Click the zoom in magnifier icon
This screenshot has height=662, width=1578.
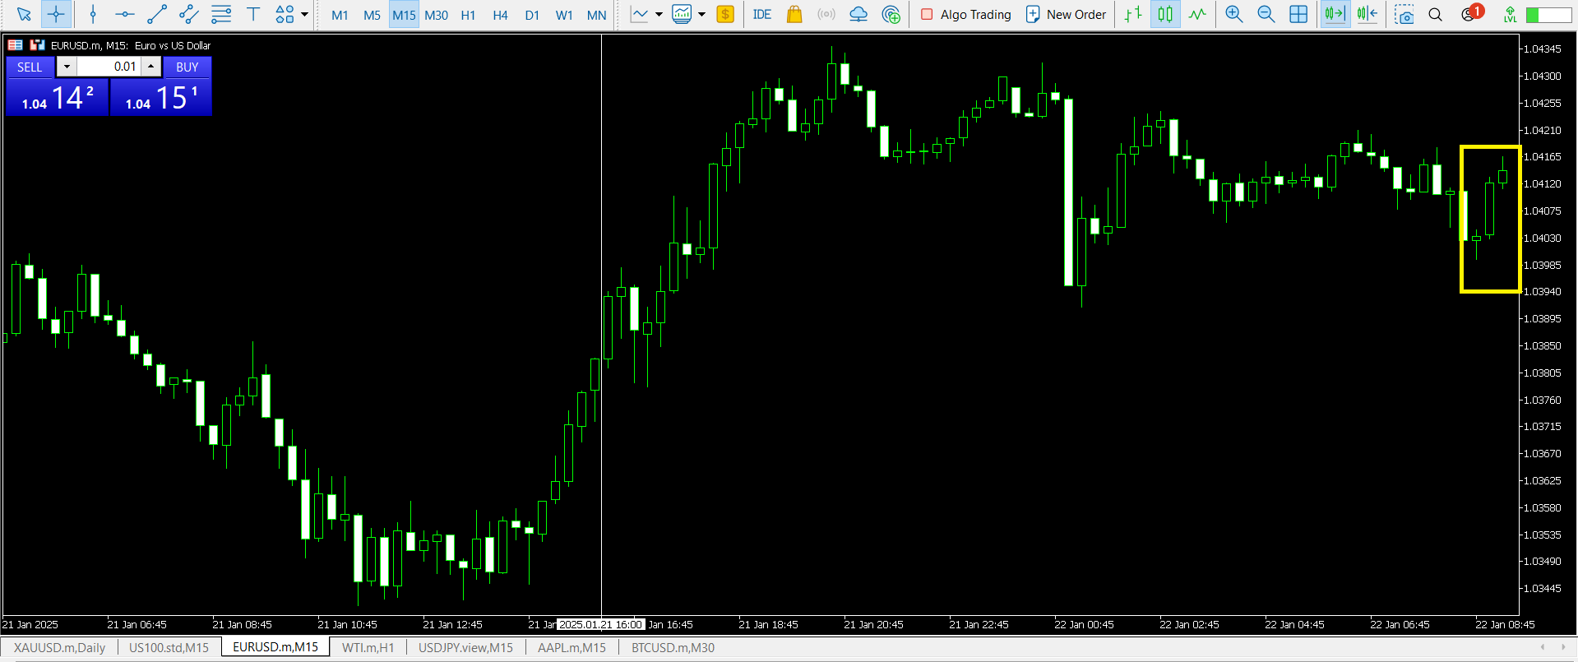point(1233,14)
